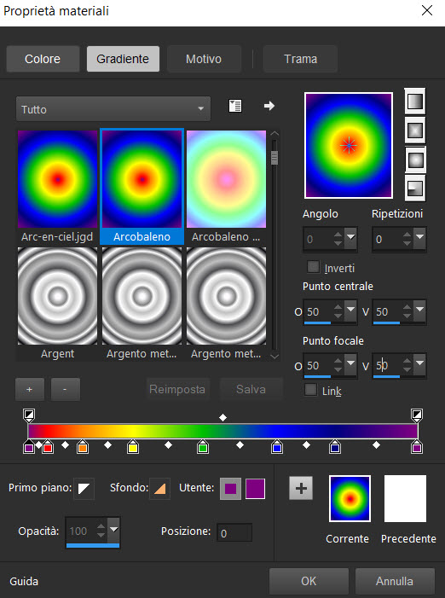
Task: Confirm with the OK button
Action: [309, 581]
